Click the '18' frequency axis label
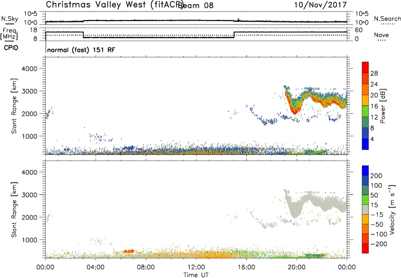Image resolution: width=401 pixels, height=278 pixels. (33, 30)
